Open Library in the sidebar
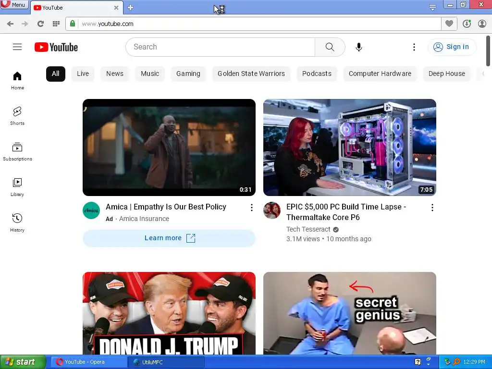The image size is (492, 369). point(17,187)
